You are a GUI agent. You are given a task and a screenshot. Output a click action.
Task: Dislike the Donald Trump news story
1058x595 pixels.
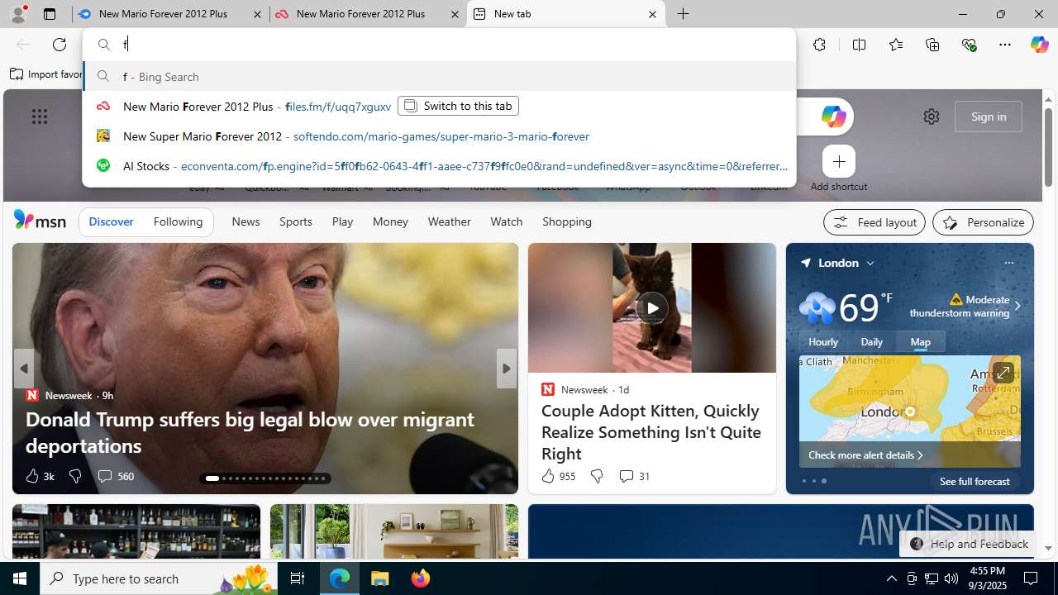coord(74,476)
